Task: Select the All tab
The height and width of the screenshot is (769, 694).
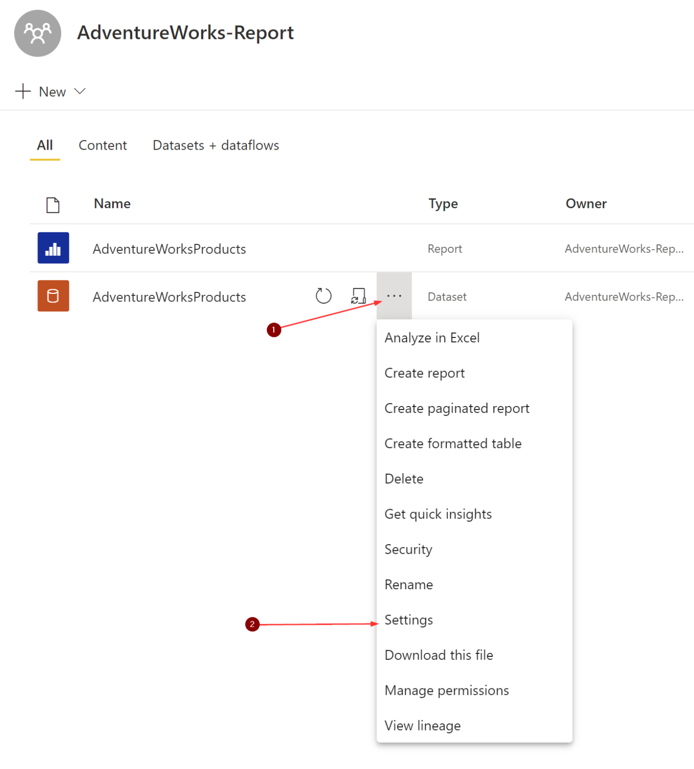Action: 45,145
